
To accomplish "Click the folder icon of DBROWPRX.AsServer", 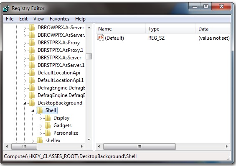I will click(32, 28).
